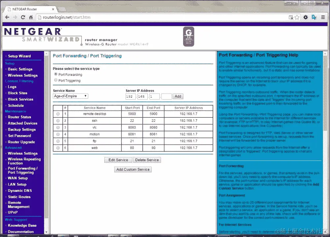Select the Port Triggering radio button
330x237 pixels.
click(x=56, y=80)
